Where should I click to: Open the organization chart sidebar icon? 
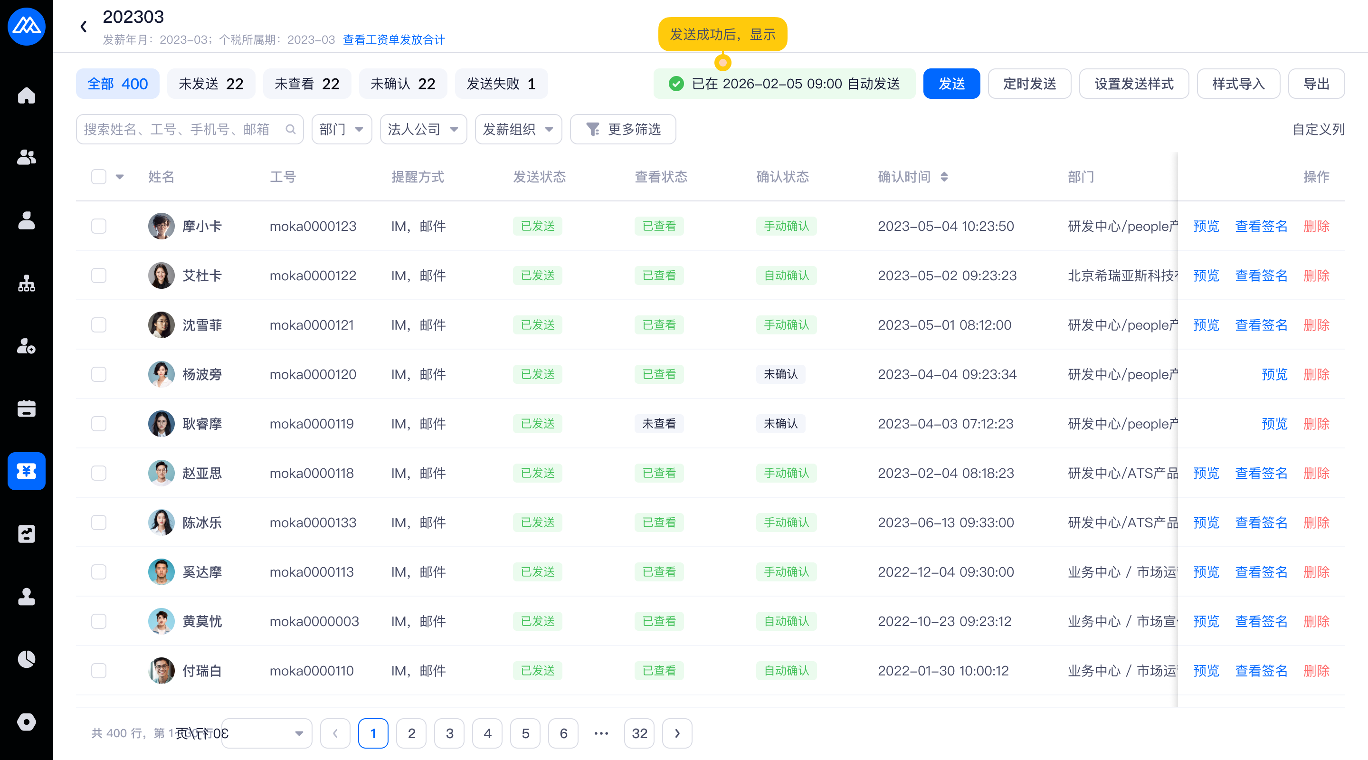point(27,284)
